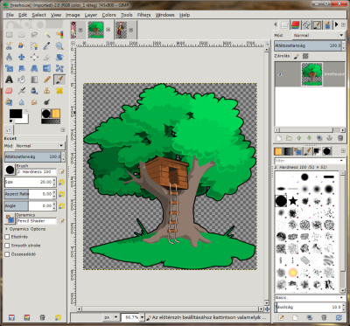The height and width of the screenshot is (326, 350).
Task: Create a new layer in layers panel
Action: (x=279, y=138)
